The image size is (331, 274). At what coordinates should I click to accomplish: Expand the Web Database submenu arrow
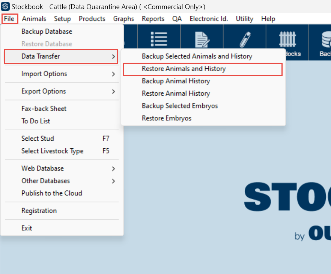pos(113,169)
